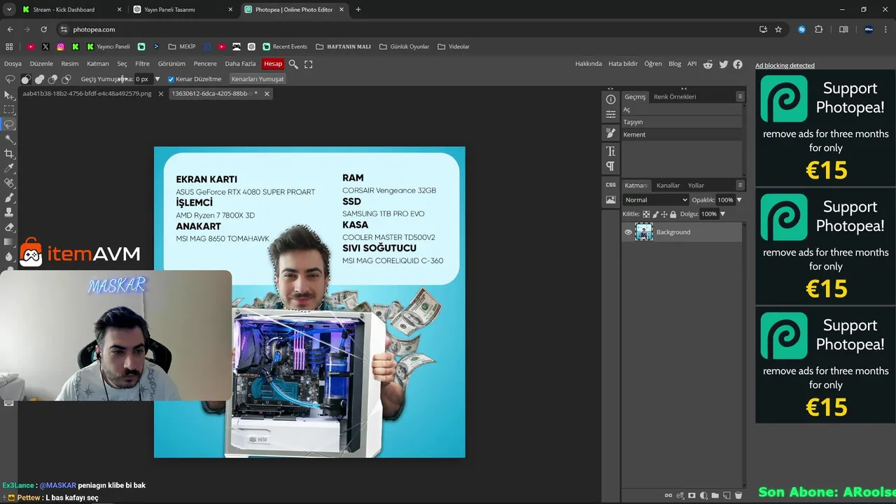Click the search magnifier icon
The width and height of the screenshot is (896, 504).
click(x=293, y=64)
